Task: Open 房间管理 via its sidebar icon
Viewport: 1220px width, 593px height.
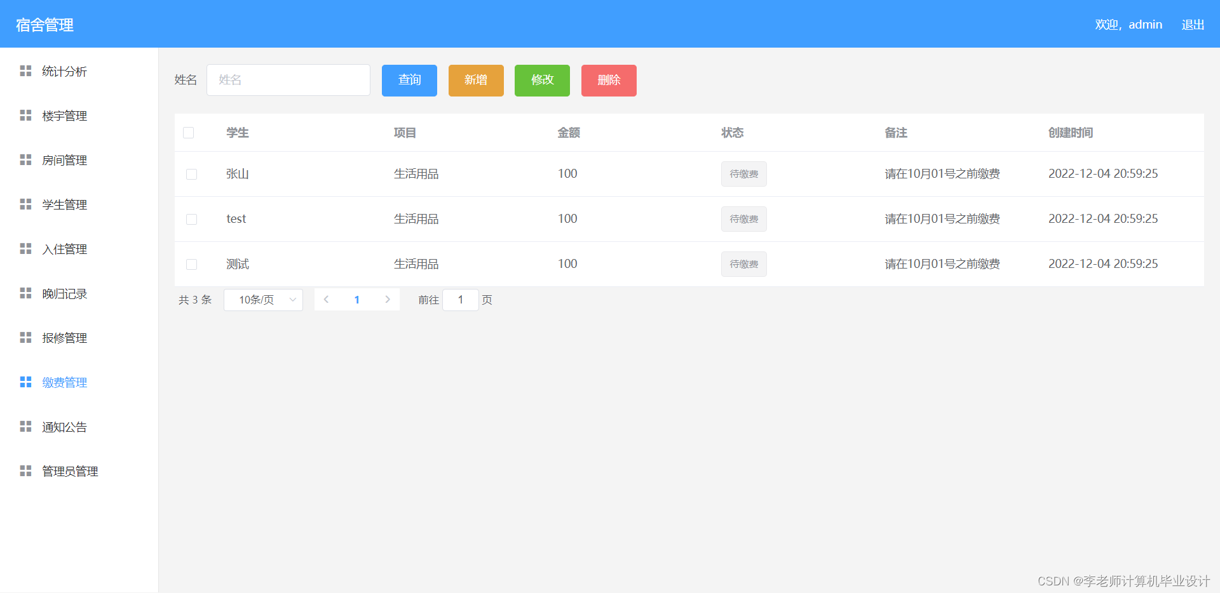Action: point(25,160)
